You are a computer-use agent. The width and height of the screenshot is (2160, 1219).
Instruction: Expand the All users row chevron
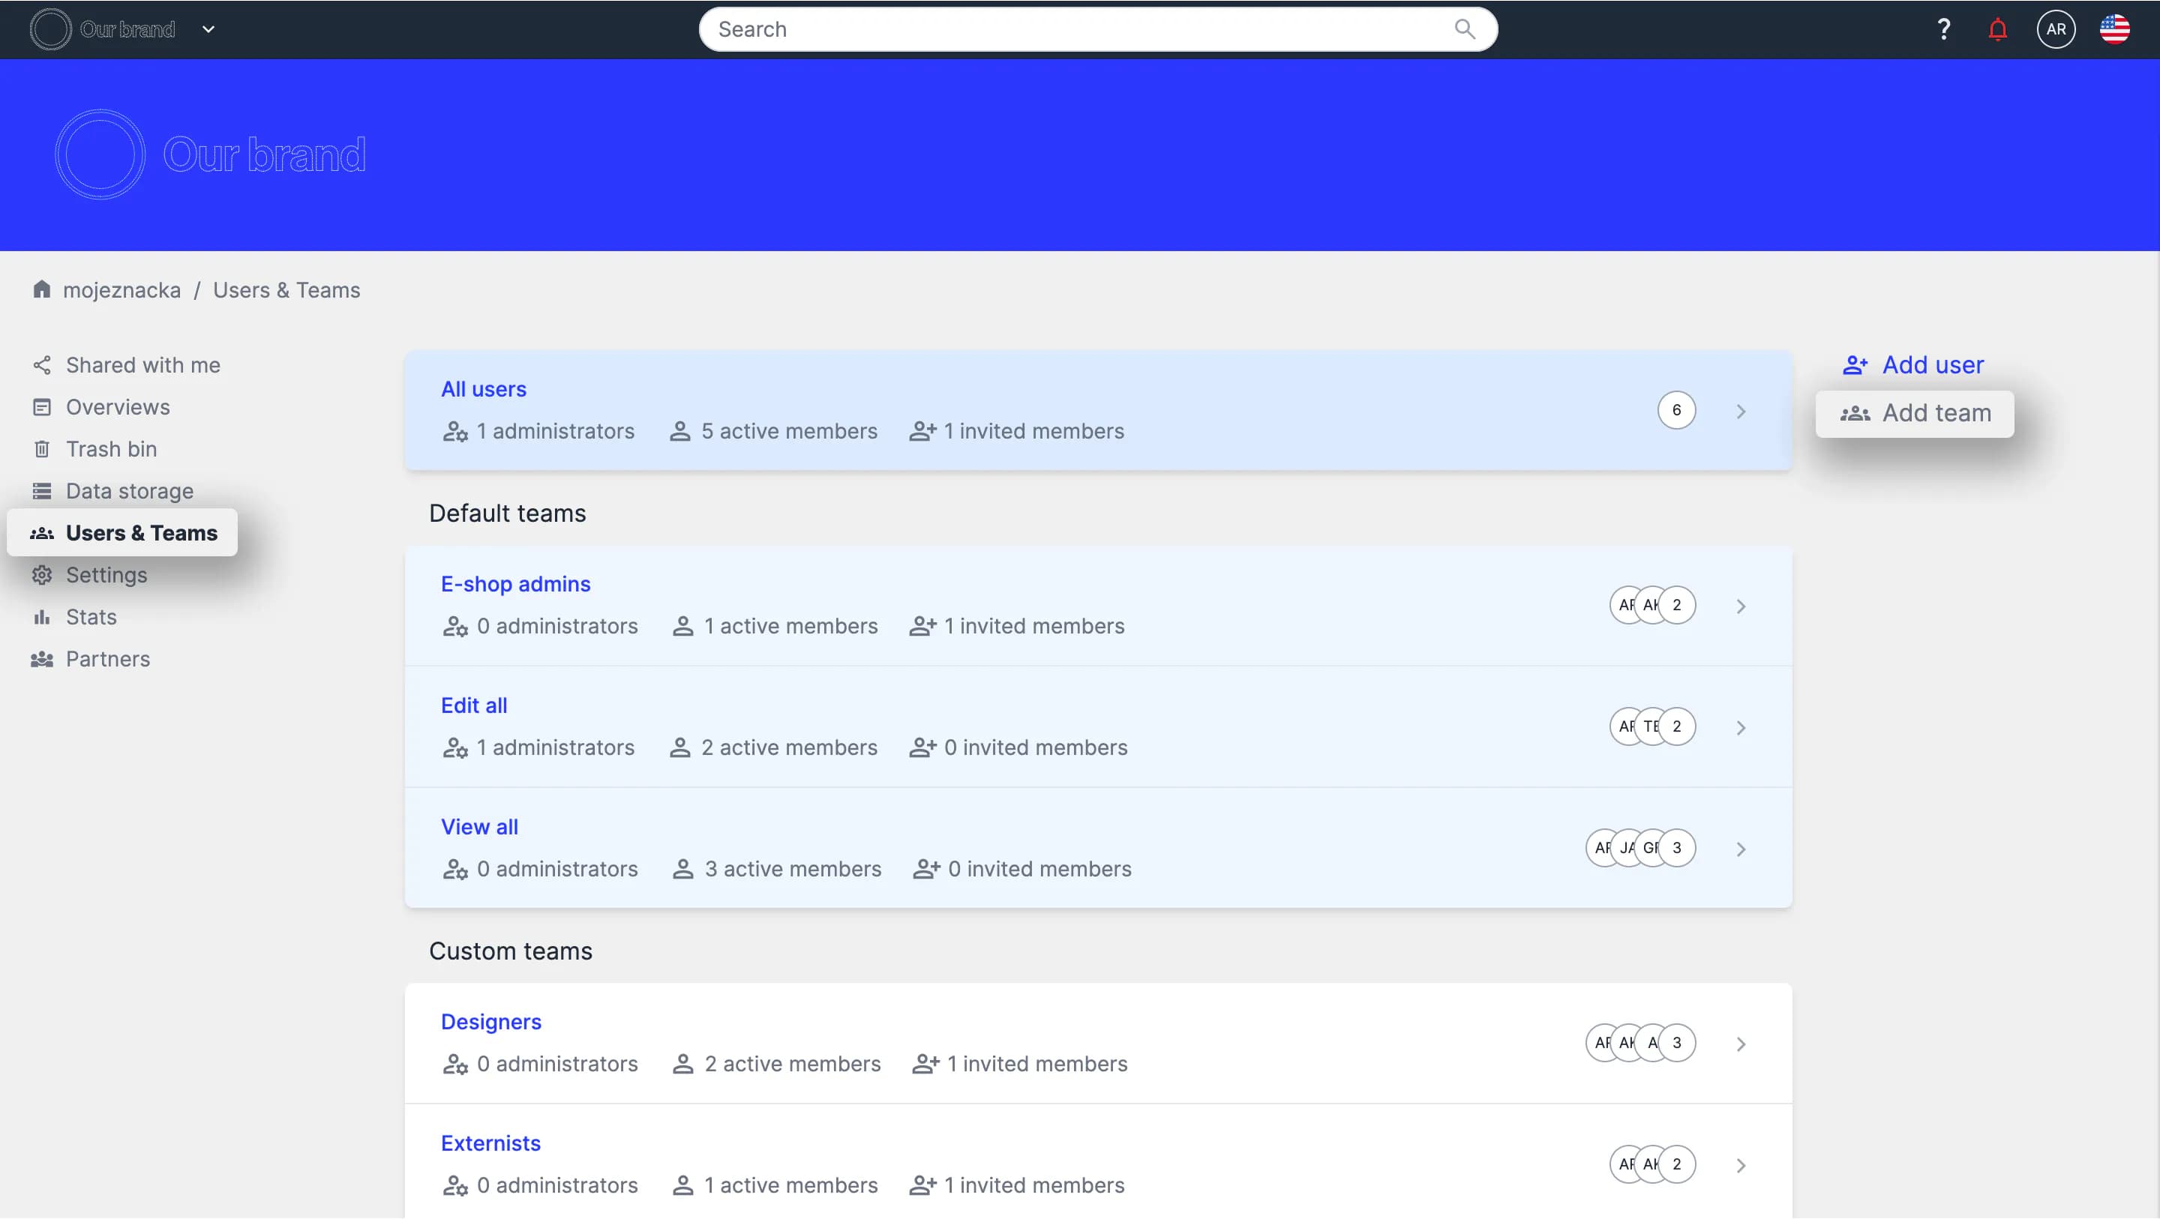pyautogui.click(x=1741, y=411)
